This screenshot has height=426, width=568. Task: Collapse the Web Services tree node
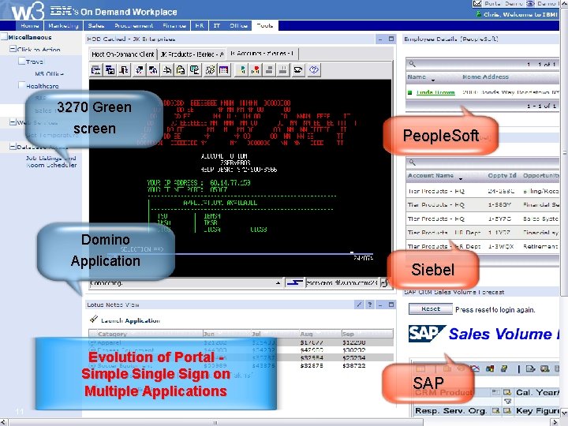13,122
